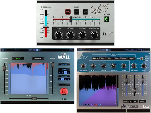Click previous preset arrow in Manic Compressor
The width and height of the screenshot is (151, 113).
click(79, 50)
